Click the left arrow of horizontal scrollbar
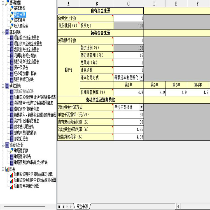 click(x=178, y=207)
